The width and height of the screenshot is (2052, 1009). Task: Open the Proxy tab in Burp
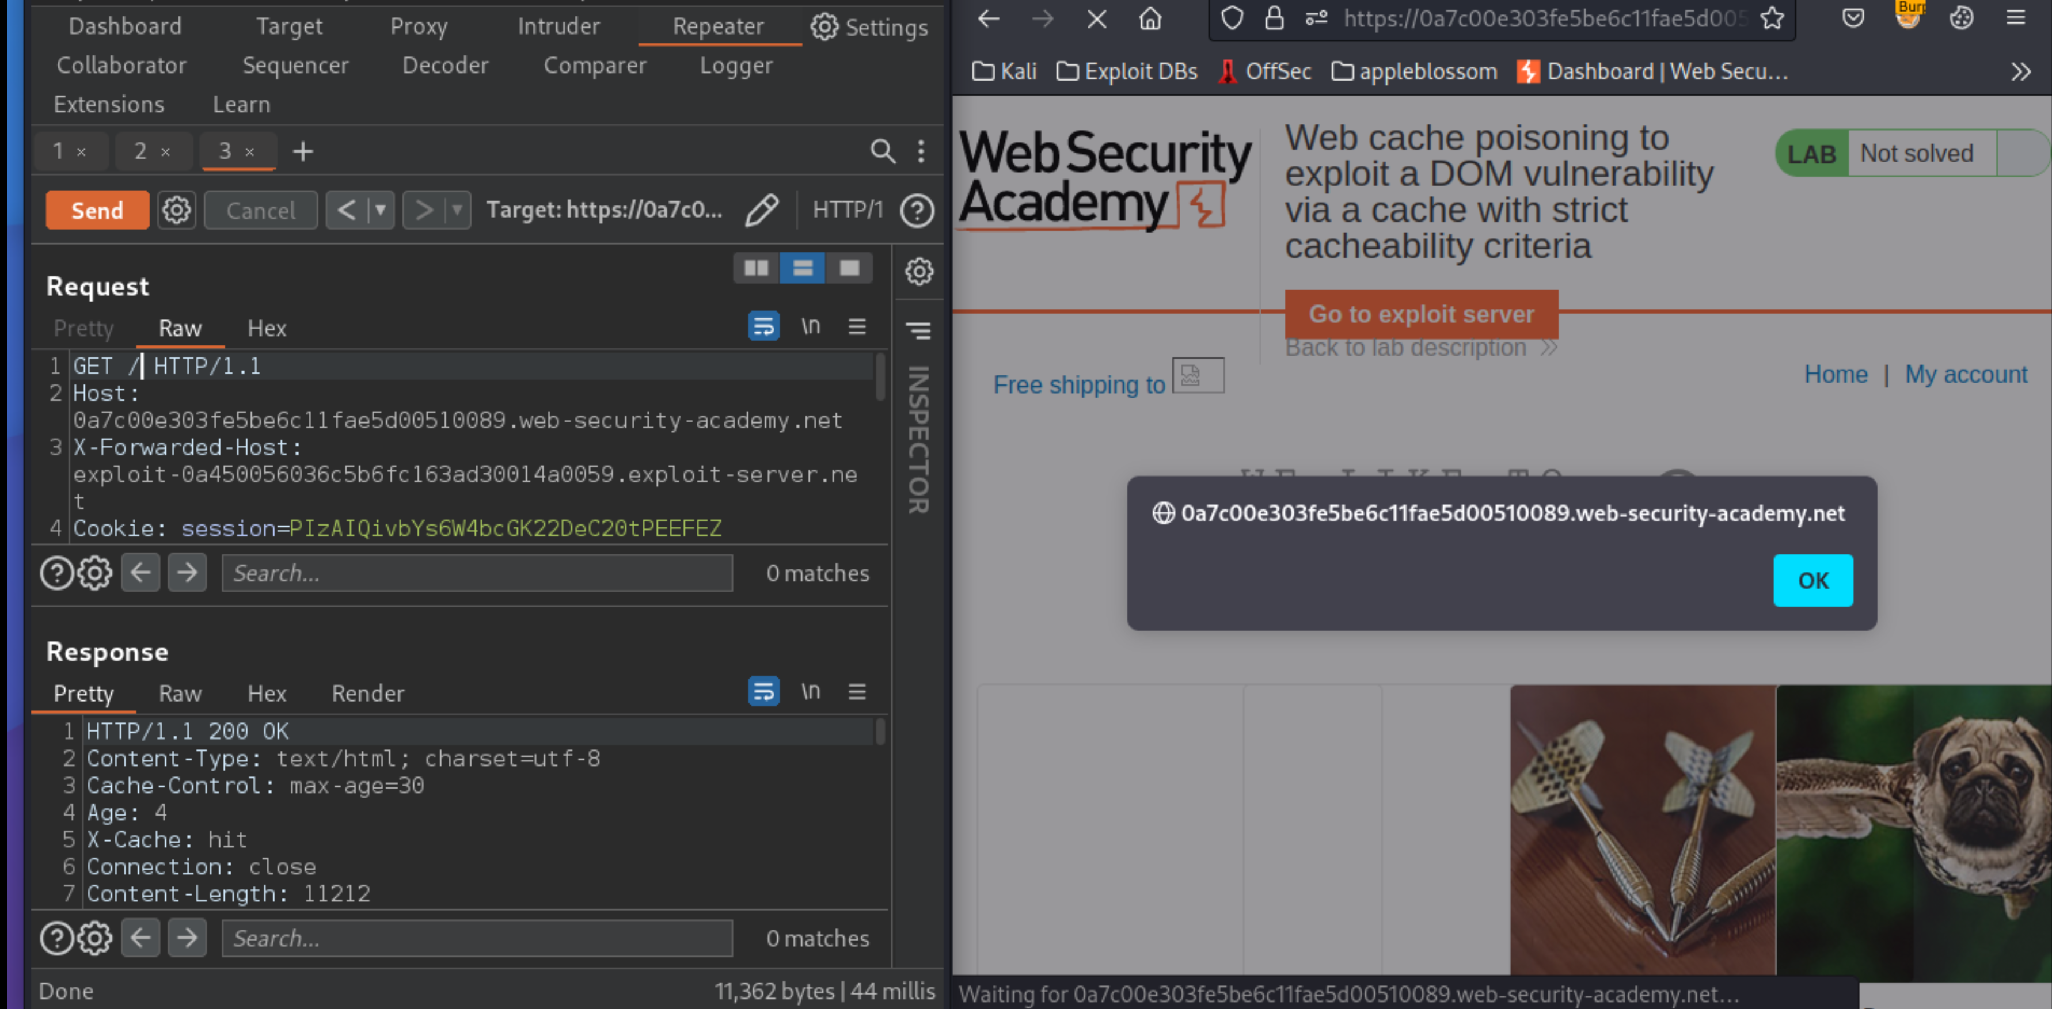click(419, 26)
